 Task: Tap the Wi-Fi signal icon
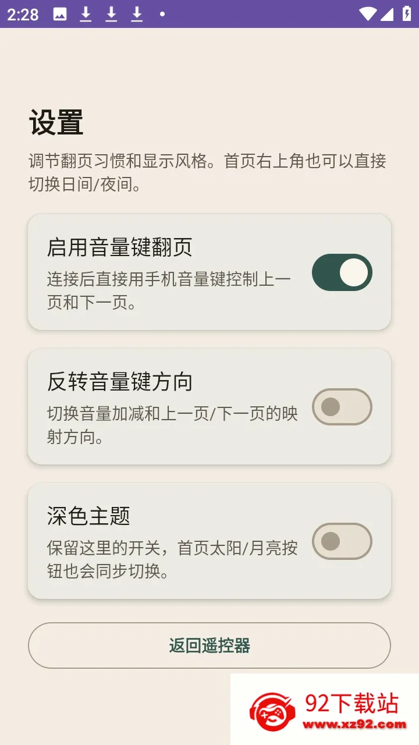click(x=368, y=14)
